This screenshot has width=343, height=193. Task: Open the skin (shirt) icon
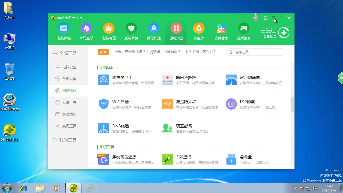pyautogui.click(x=266, y=18)
